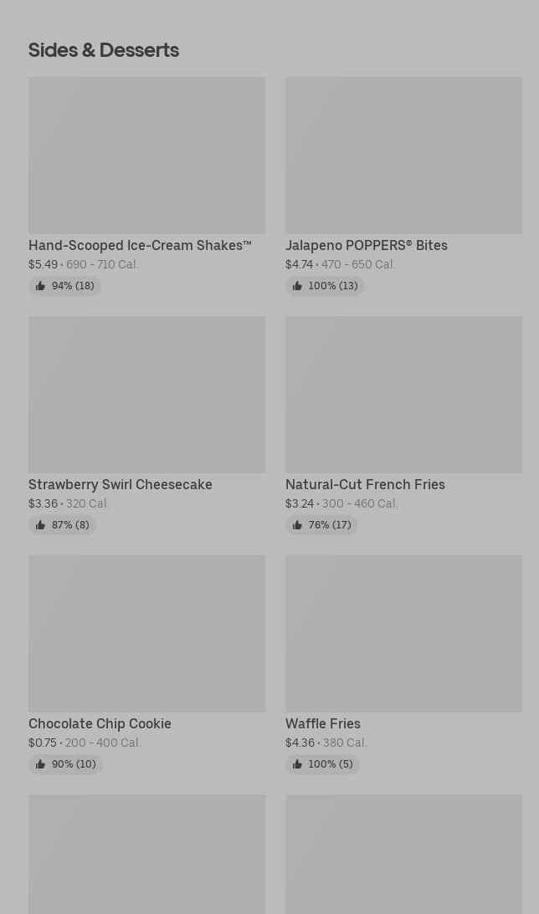Select the Chocolate Chip Cookie title
539x914 pixels.
[100, 723]
